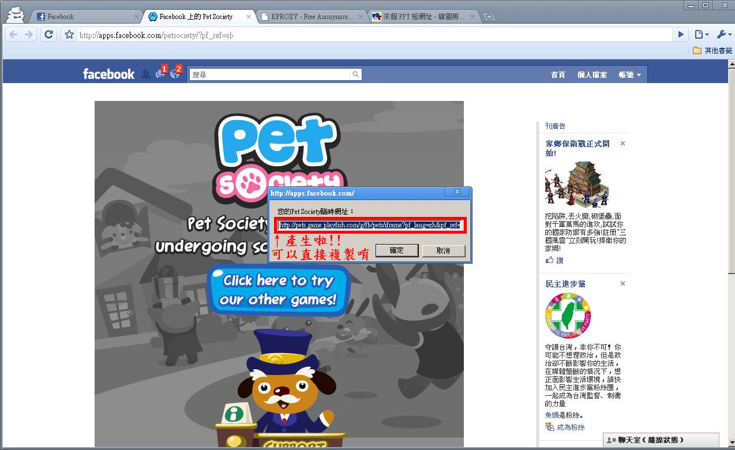This screenshot has width=735, height=450.
Task: Click the Pet Society temporary URL text field
Action: (369, 225)
